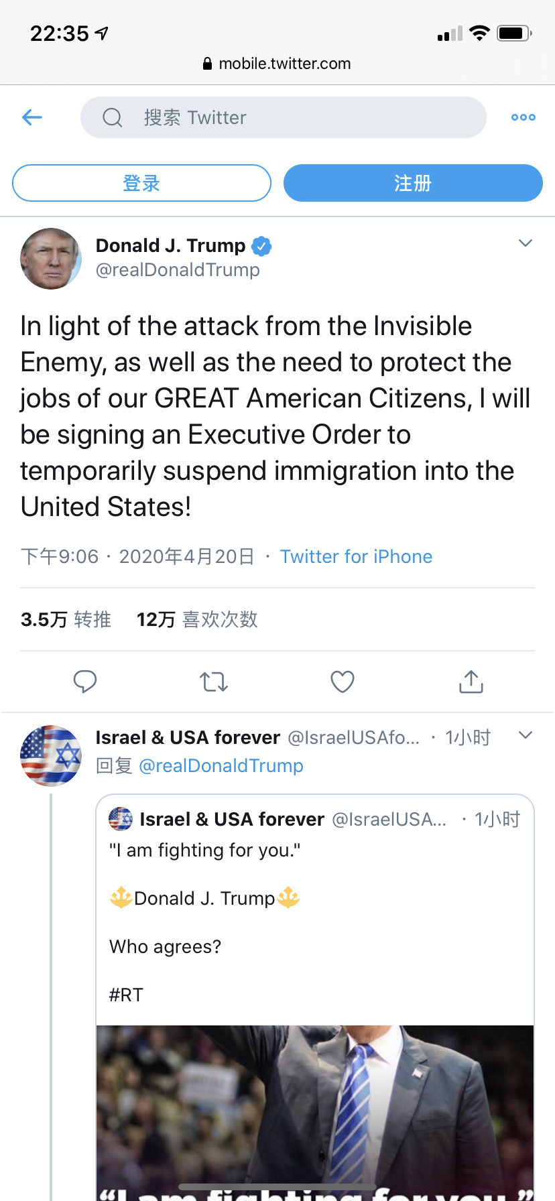Share the tweet with the share icon
555x1201 pixels.
coord(471,682)
